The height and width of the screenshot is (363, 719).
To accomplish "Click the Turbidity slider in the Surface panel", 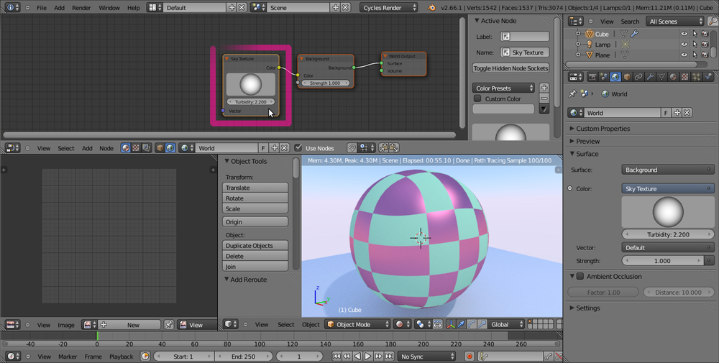I will 668,235.
